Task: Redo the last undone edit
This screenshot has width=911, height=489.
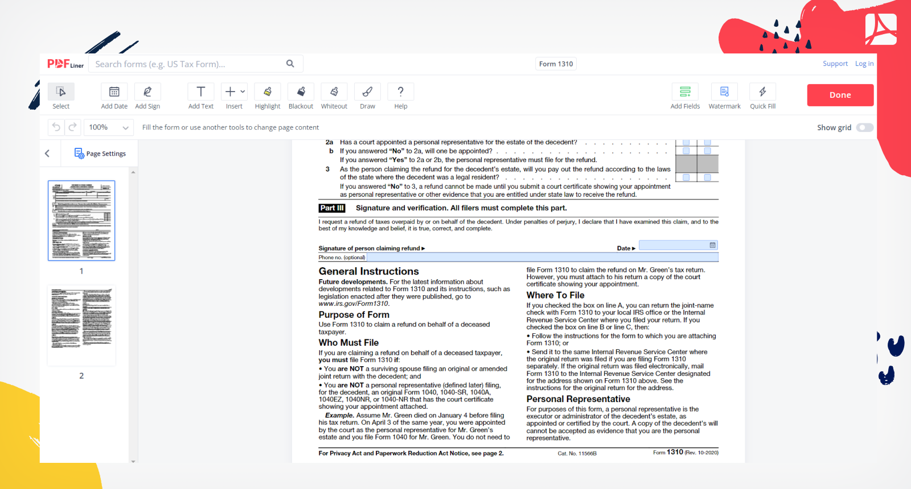Action: 72,127
